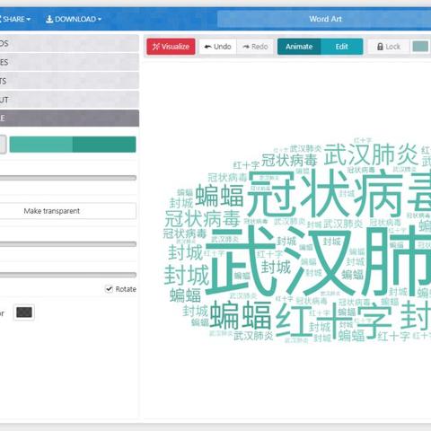Select the largest 武汉肺 word in cloud
The image size is (431, 431).
pos(319,260)
